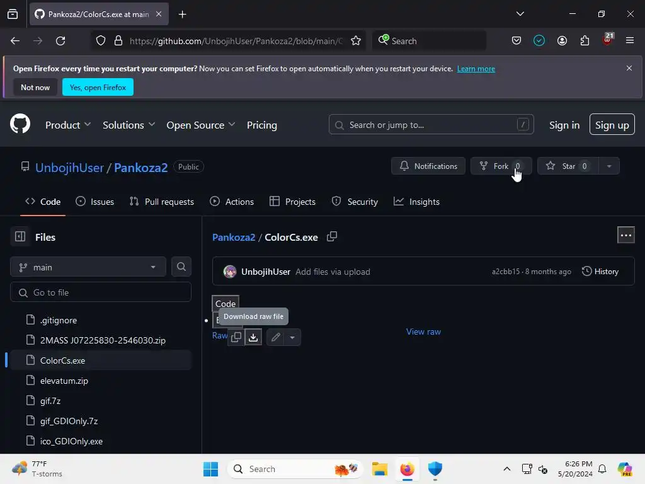Open the Firefox shield tracking protection icon

(x=101, y=41)
